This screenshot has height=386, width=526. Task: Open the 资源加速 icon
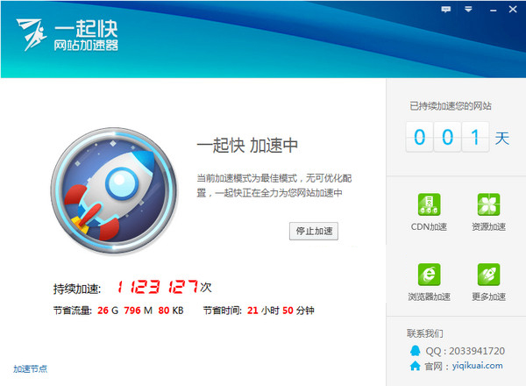(488, 204)
